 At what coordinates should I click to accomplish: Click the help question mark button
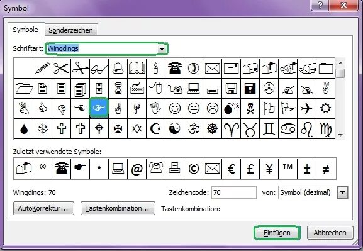pos(320,5)
